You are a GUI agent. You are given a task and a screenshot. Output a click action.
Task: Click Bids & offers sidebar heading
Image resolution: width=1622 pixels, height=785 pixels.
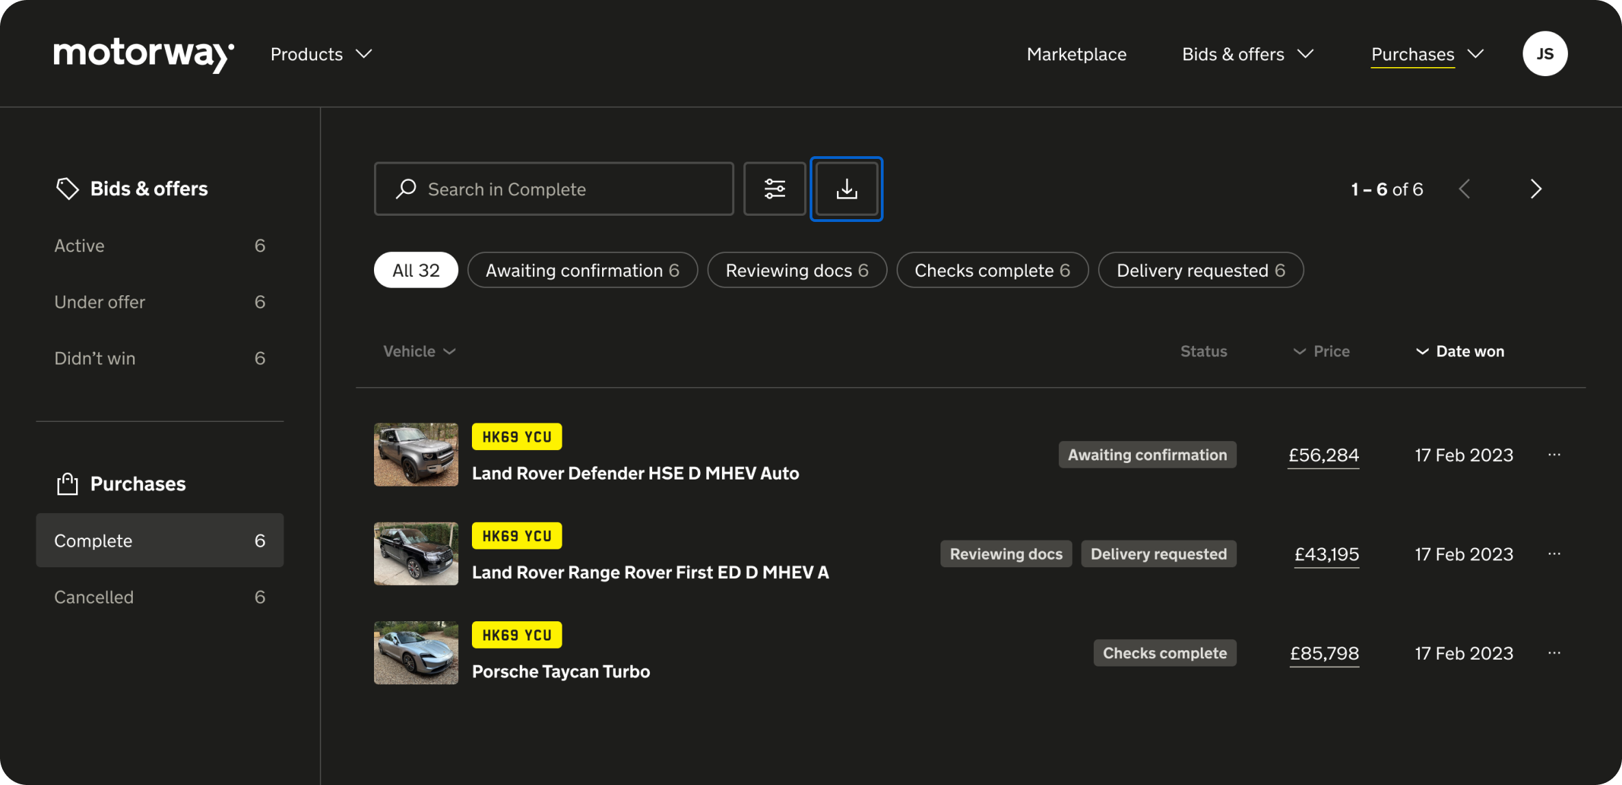click(x=149, y=188)
